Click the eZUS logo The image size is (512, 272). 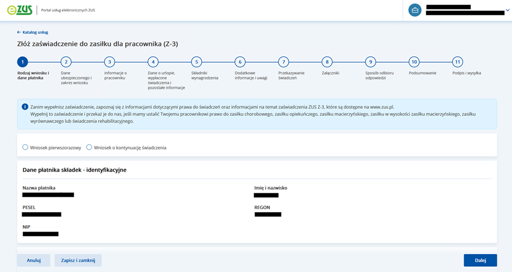point(20,10)
